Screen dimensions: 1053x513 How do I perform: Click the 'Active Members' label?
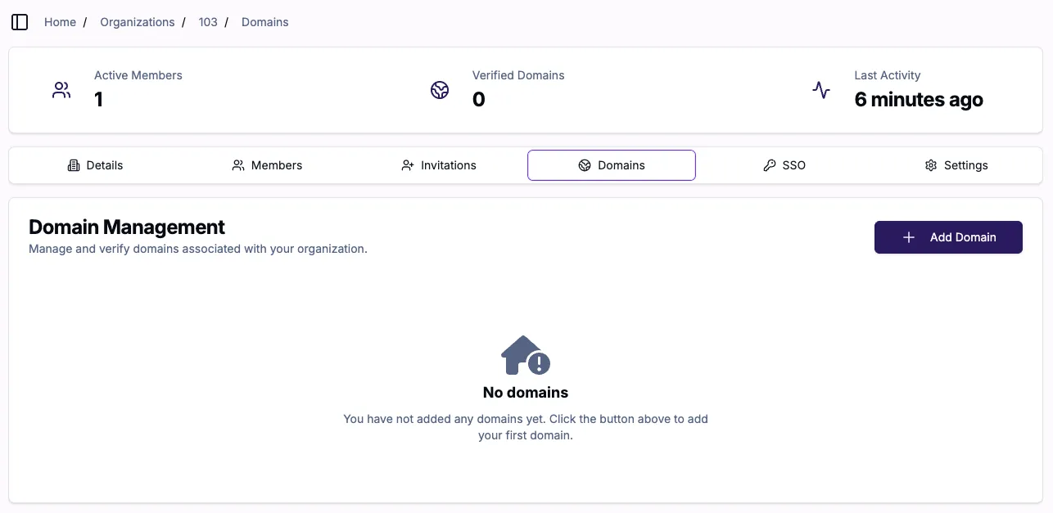click(138, 75)
